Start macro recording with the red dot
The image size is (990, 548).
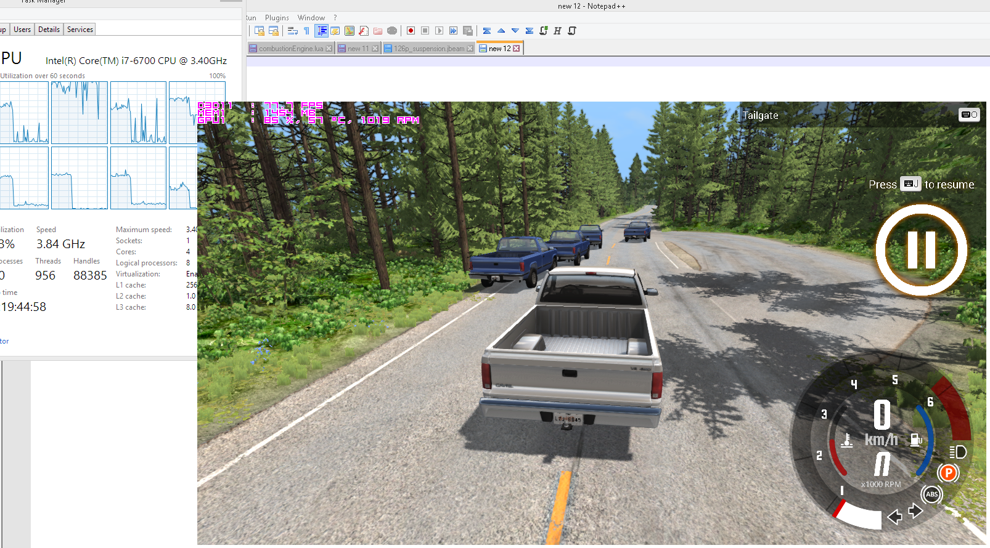tap(411, 31)
